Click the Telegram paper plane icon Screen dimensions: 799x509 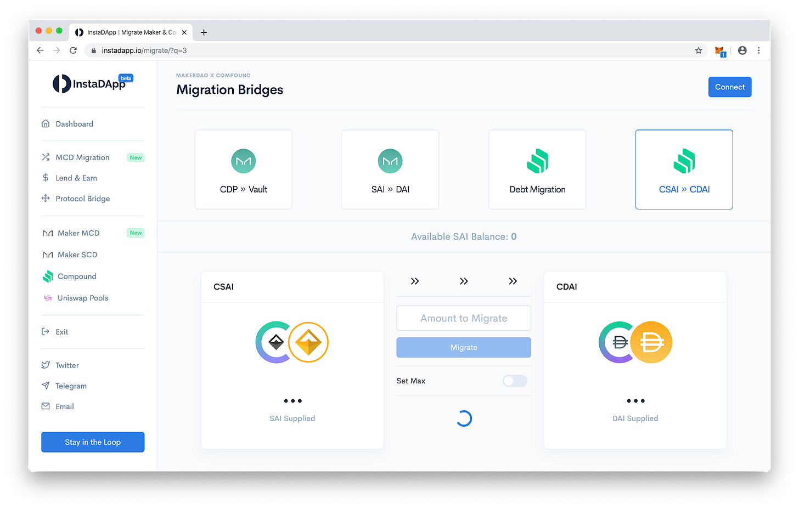coord(46,386)
